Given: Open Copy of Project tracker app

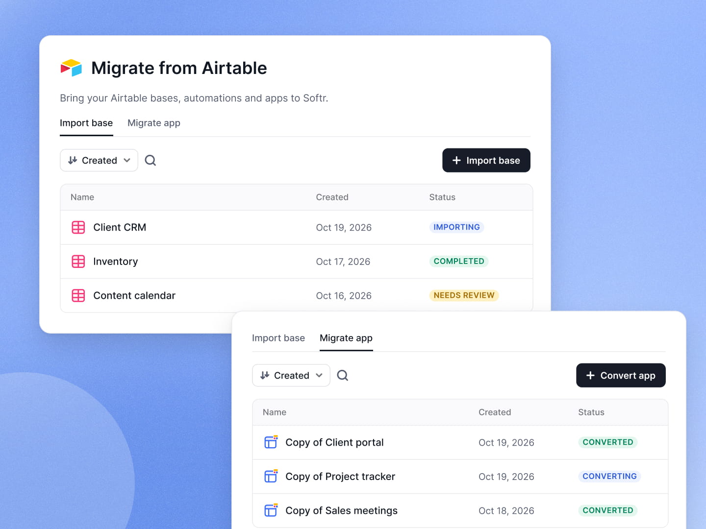Looking at the screenshot, I should point(460,477).
